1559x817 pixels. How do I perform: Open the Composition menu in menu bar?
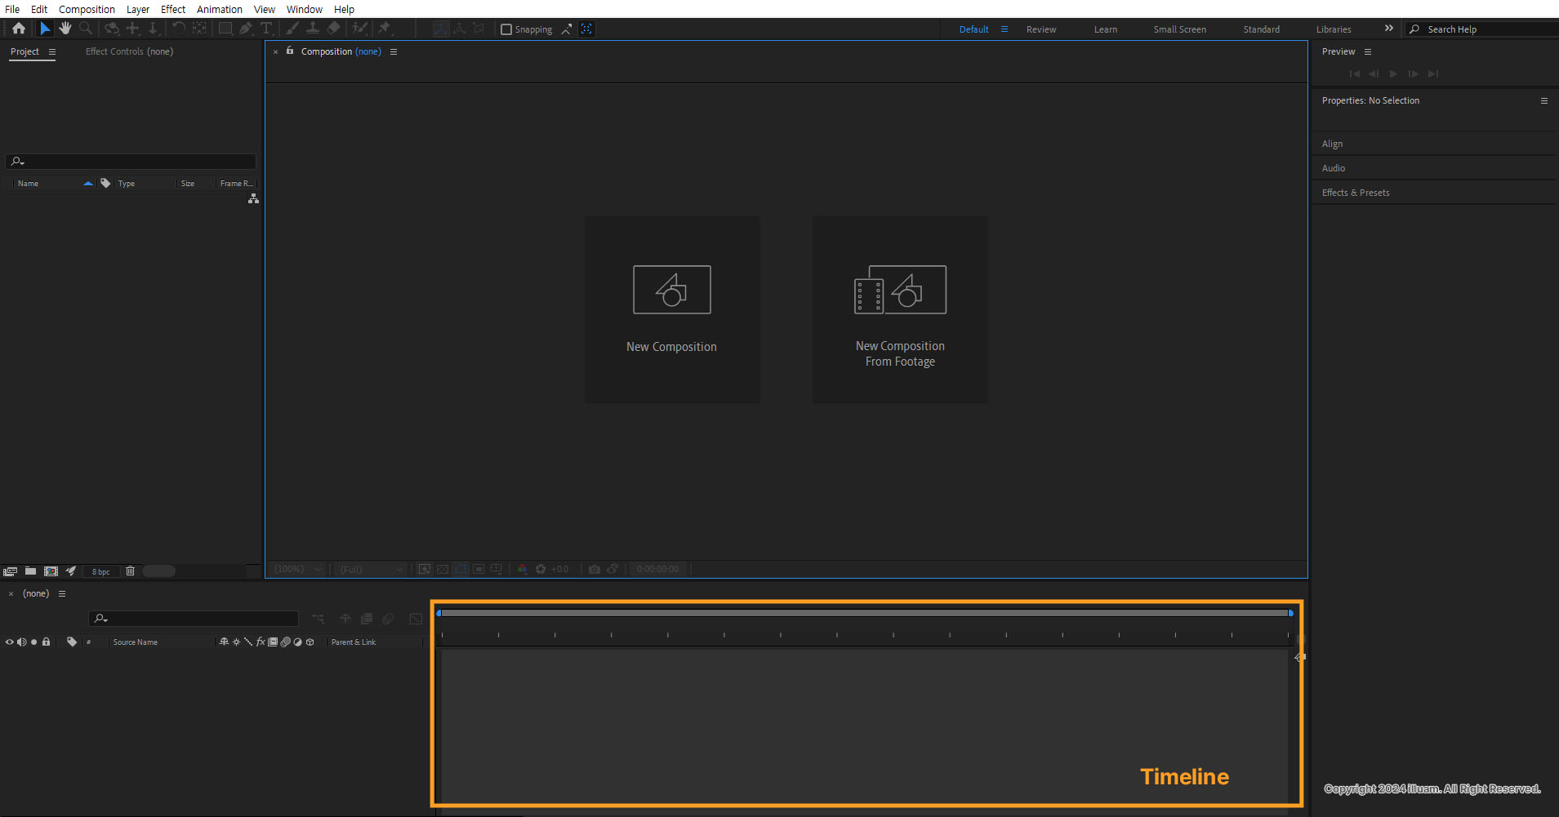[x=87, y=9]
